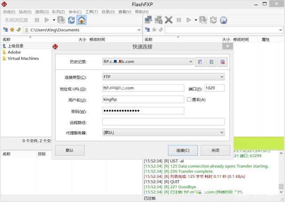Click the 关闭 button
Viewport: 285px width, 202px height.
pyautogui.click(x=216, y=150)
